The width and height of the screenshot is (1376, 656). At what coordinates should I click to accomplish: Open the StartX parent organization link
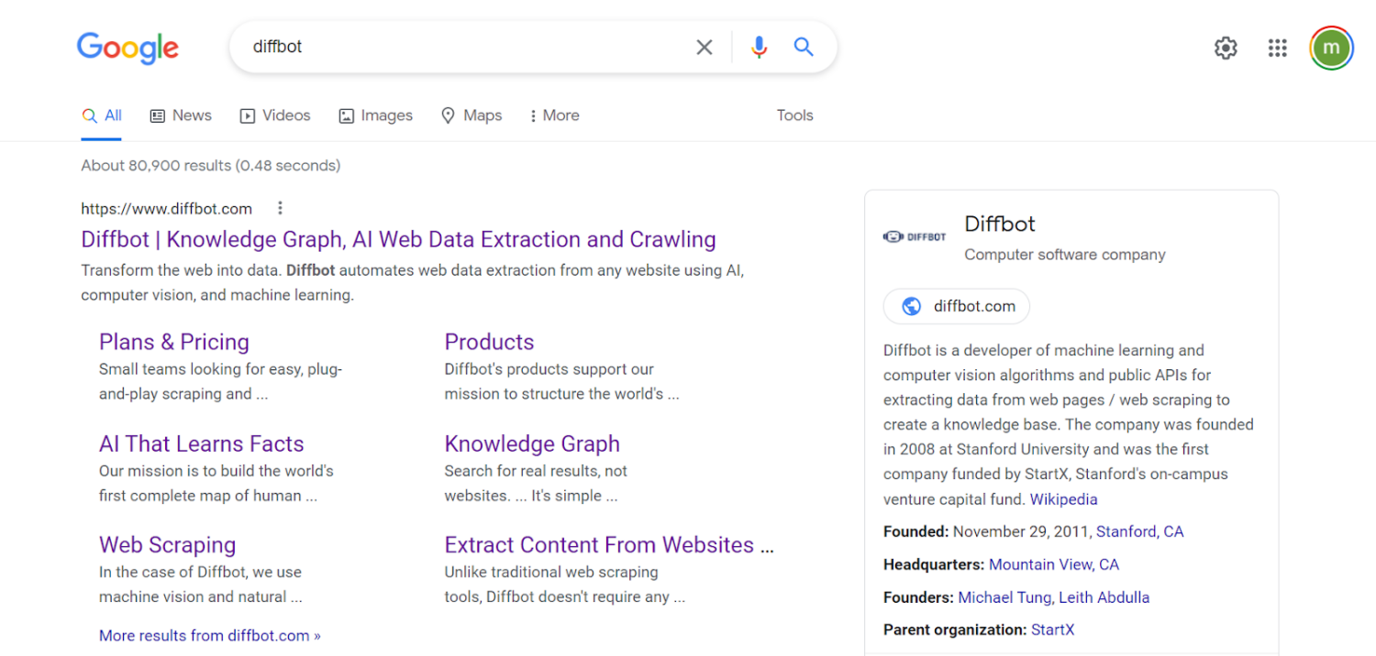1052,630
